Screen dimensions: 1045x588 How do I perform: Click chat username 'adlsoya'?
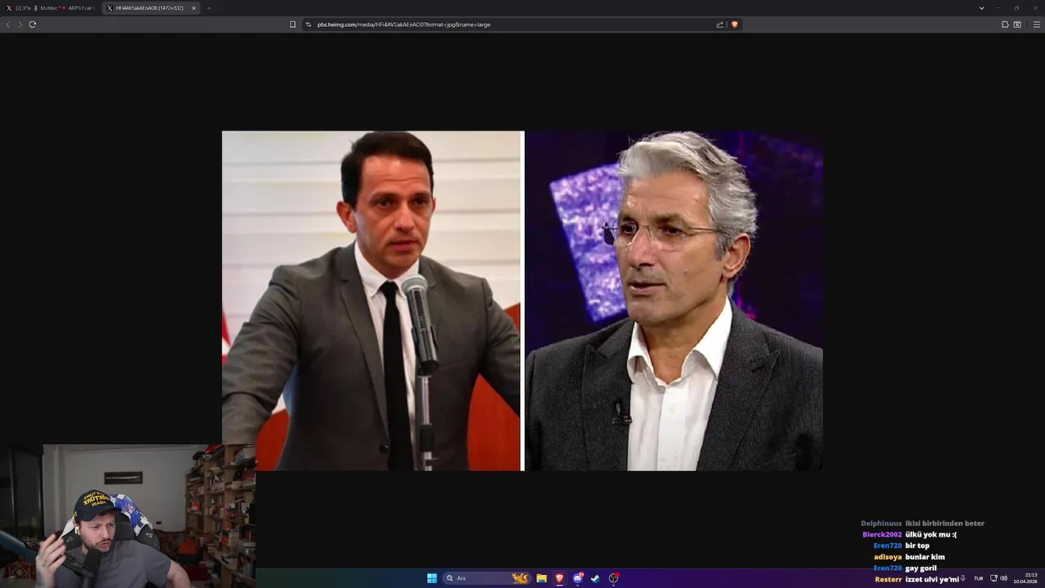tap(887, 557)
